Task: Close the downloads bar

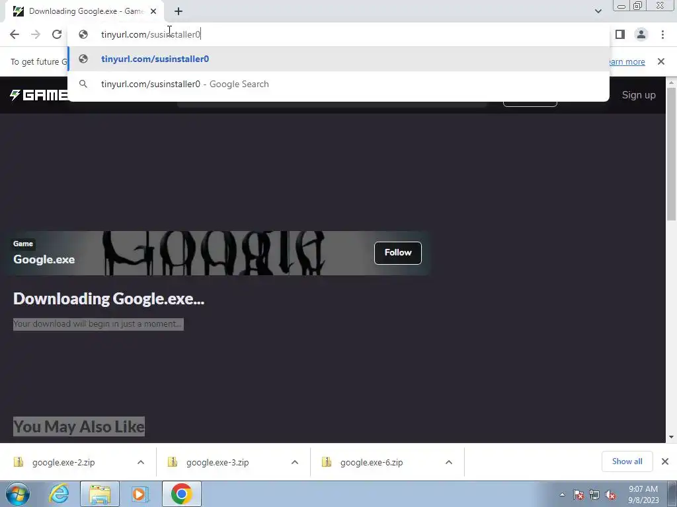Action: (665, 461)
